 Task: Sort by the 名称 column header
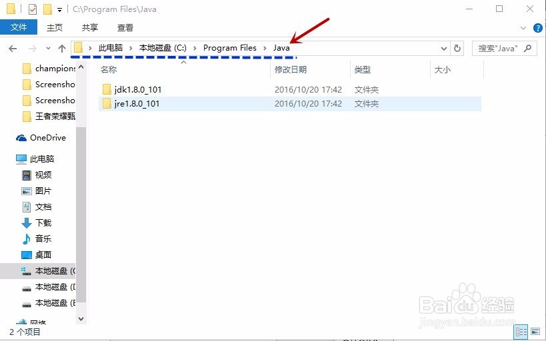coord(109,69)
